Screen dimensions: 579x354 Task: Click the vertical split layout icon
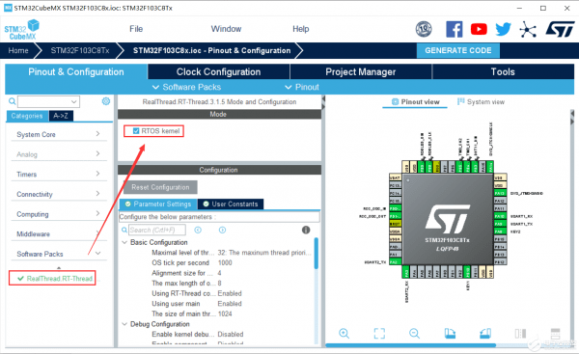tap(520, 334)
